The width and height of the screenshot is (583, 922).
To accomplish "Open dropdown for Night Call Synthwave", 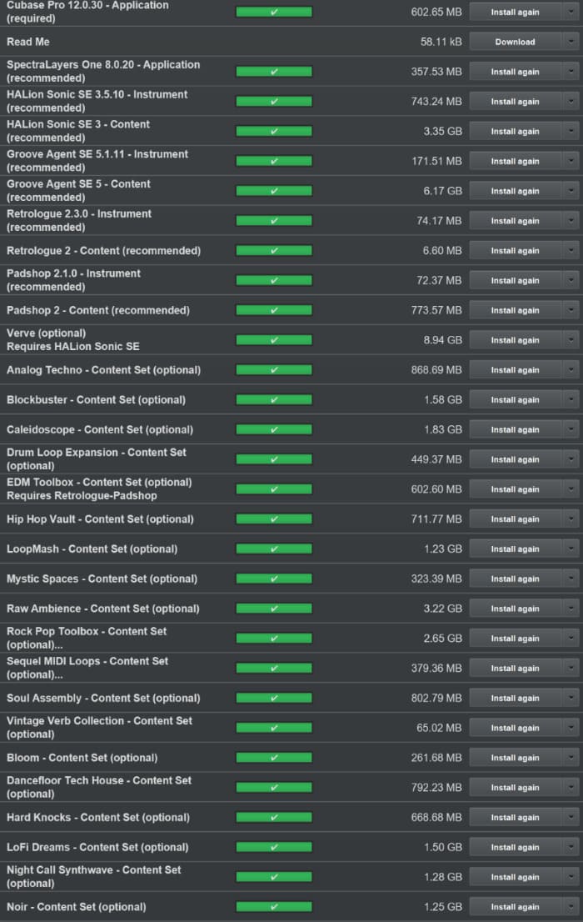I will pyautogui.click(x=571, y=877).
